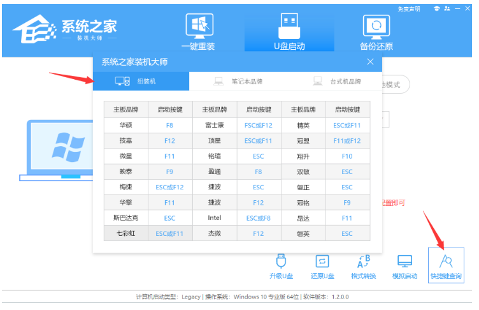Select the U盘启动 USB boot section

[289, 31]
